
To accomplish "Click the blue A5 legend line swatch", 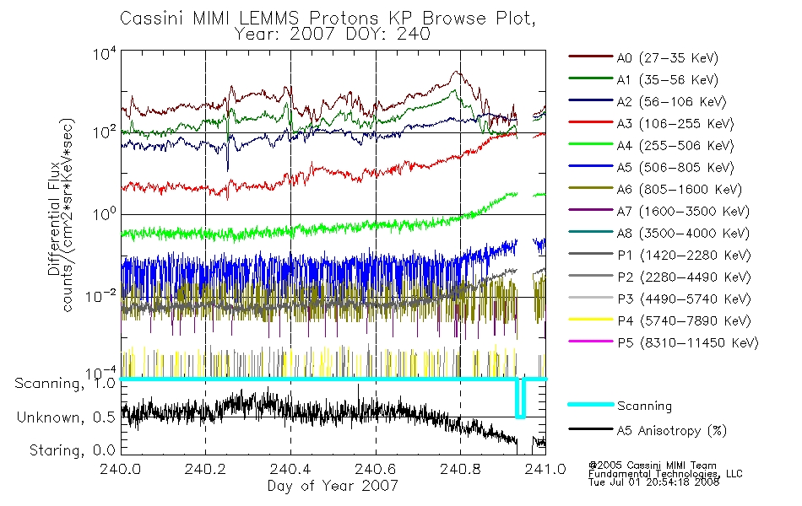I will [591, 166].
